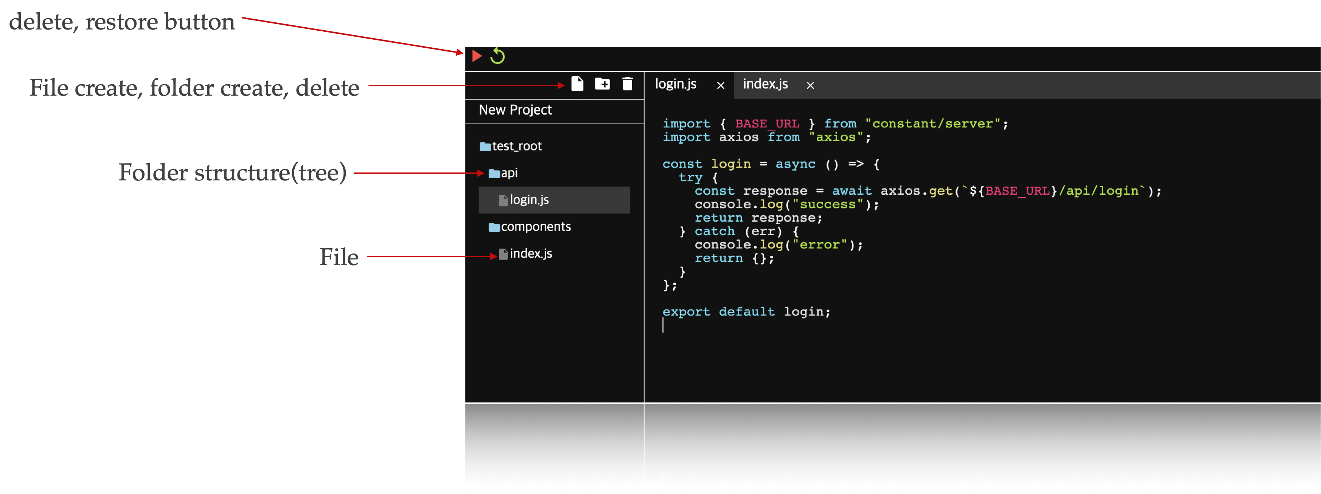Viewport: 1321px width, 494px height.
Task: Click the blue folder icon beside api
Action: point(494,173)
